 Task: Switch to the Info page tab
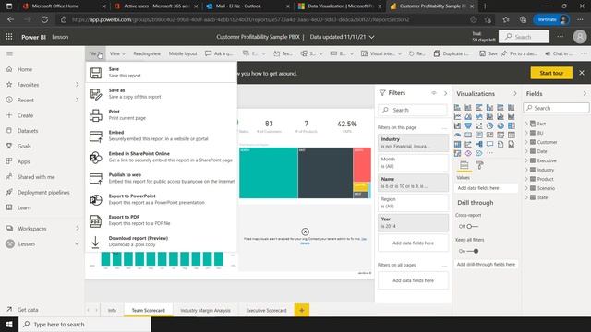(x=112, y=310)
